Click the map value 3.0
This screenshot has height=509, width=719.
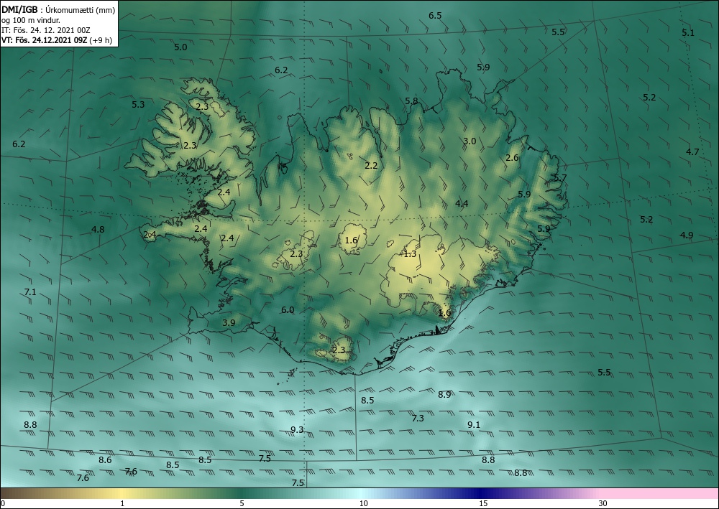(x=470, y=141)
